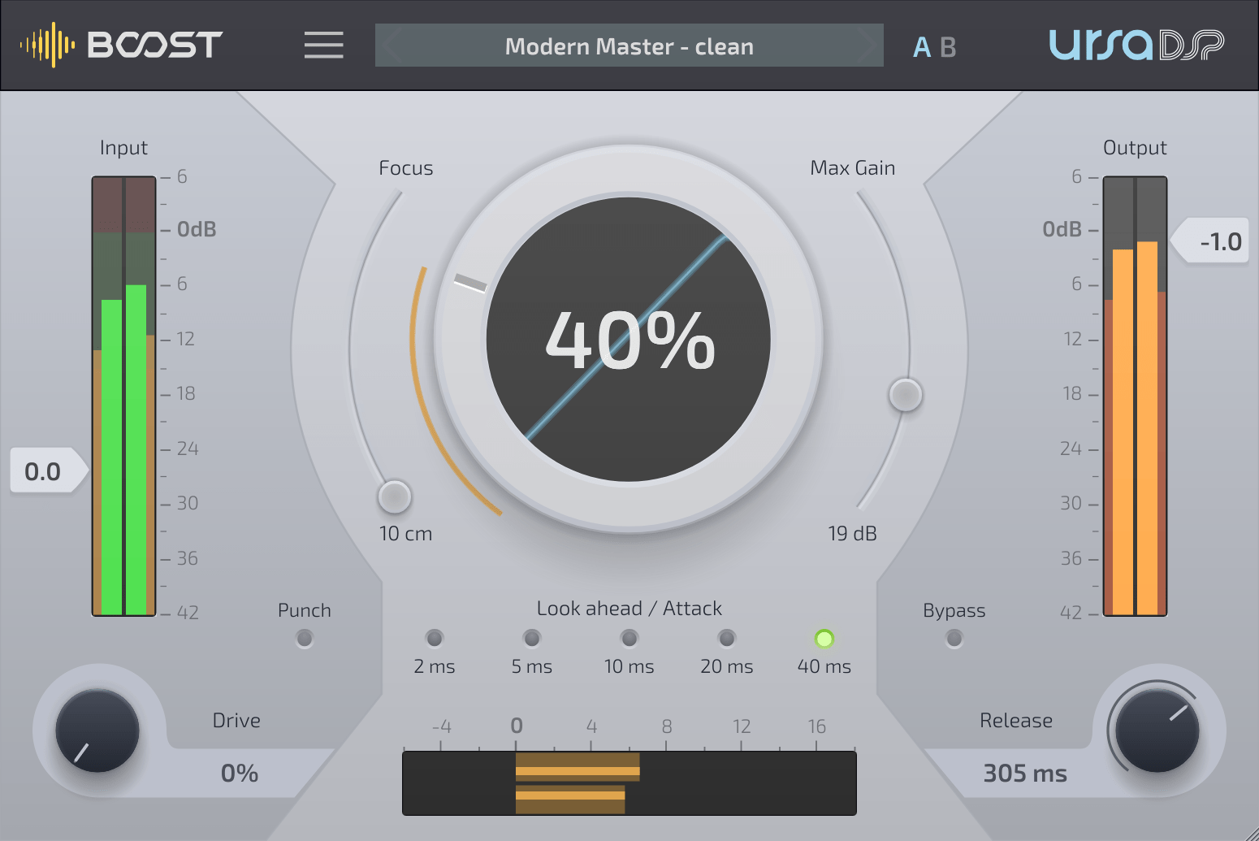
Task: Click the Input level meter
Action: pos(123,396)
